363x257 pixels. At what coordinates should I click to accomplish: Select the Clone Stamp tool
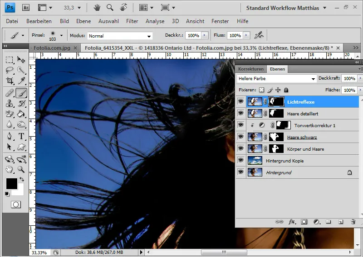pyautogui.click(x=9, y=104)
